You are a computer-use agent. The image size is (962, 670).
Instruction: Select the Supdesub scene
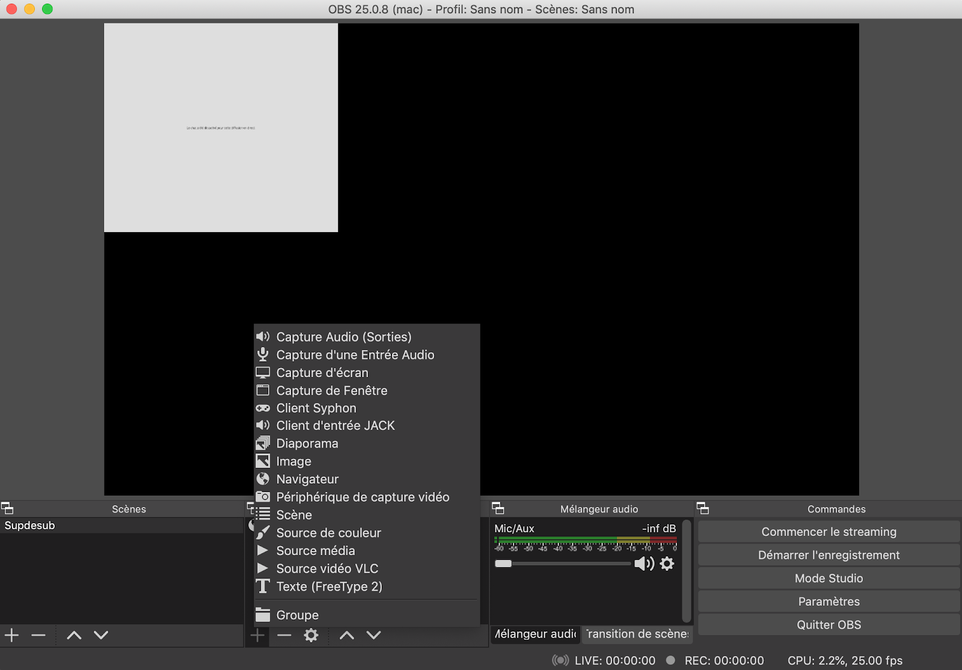click(30, 526)
